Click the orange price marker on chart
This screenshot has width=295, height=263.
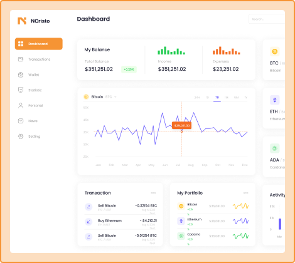(181, 126)
